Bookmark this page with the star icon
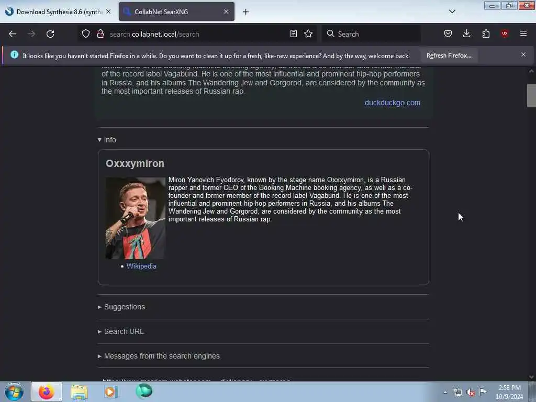This screenshot has width=536, height=402. (308, 33)
